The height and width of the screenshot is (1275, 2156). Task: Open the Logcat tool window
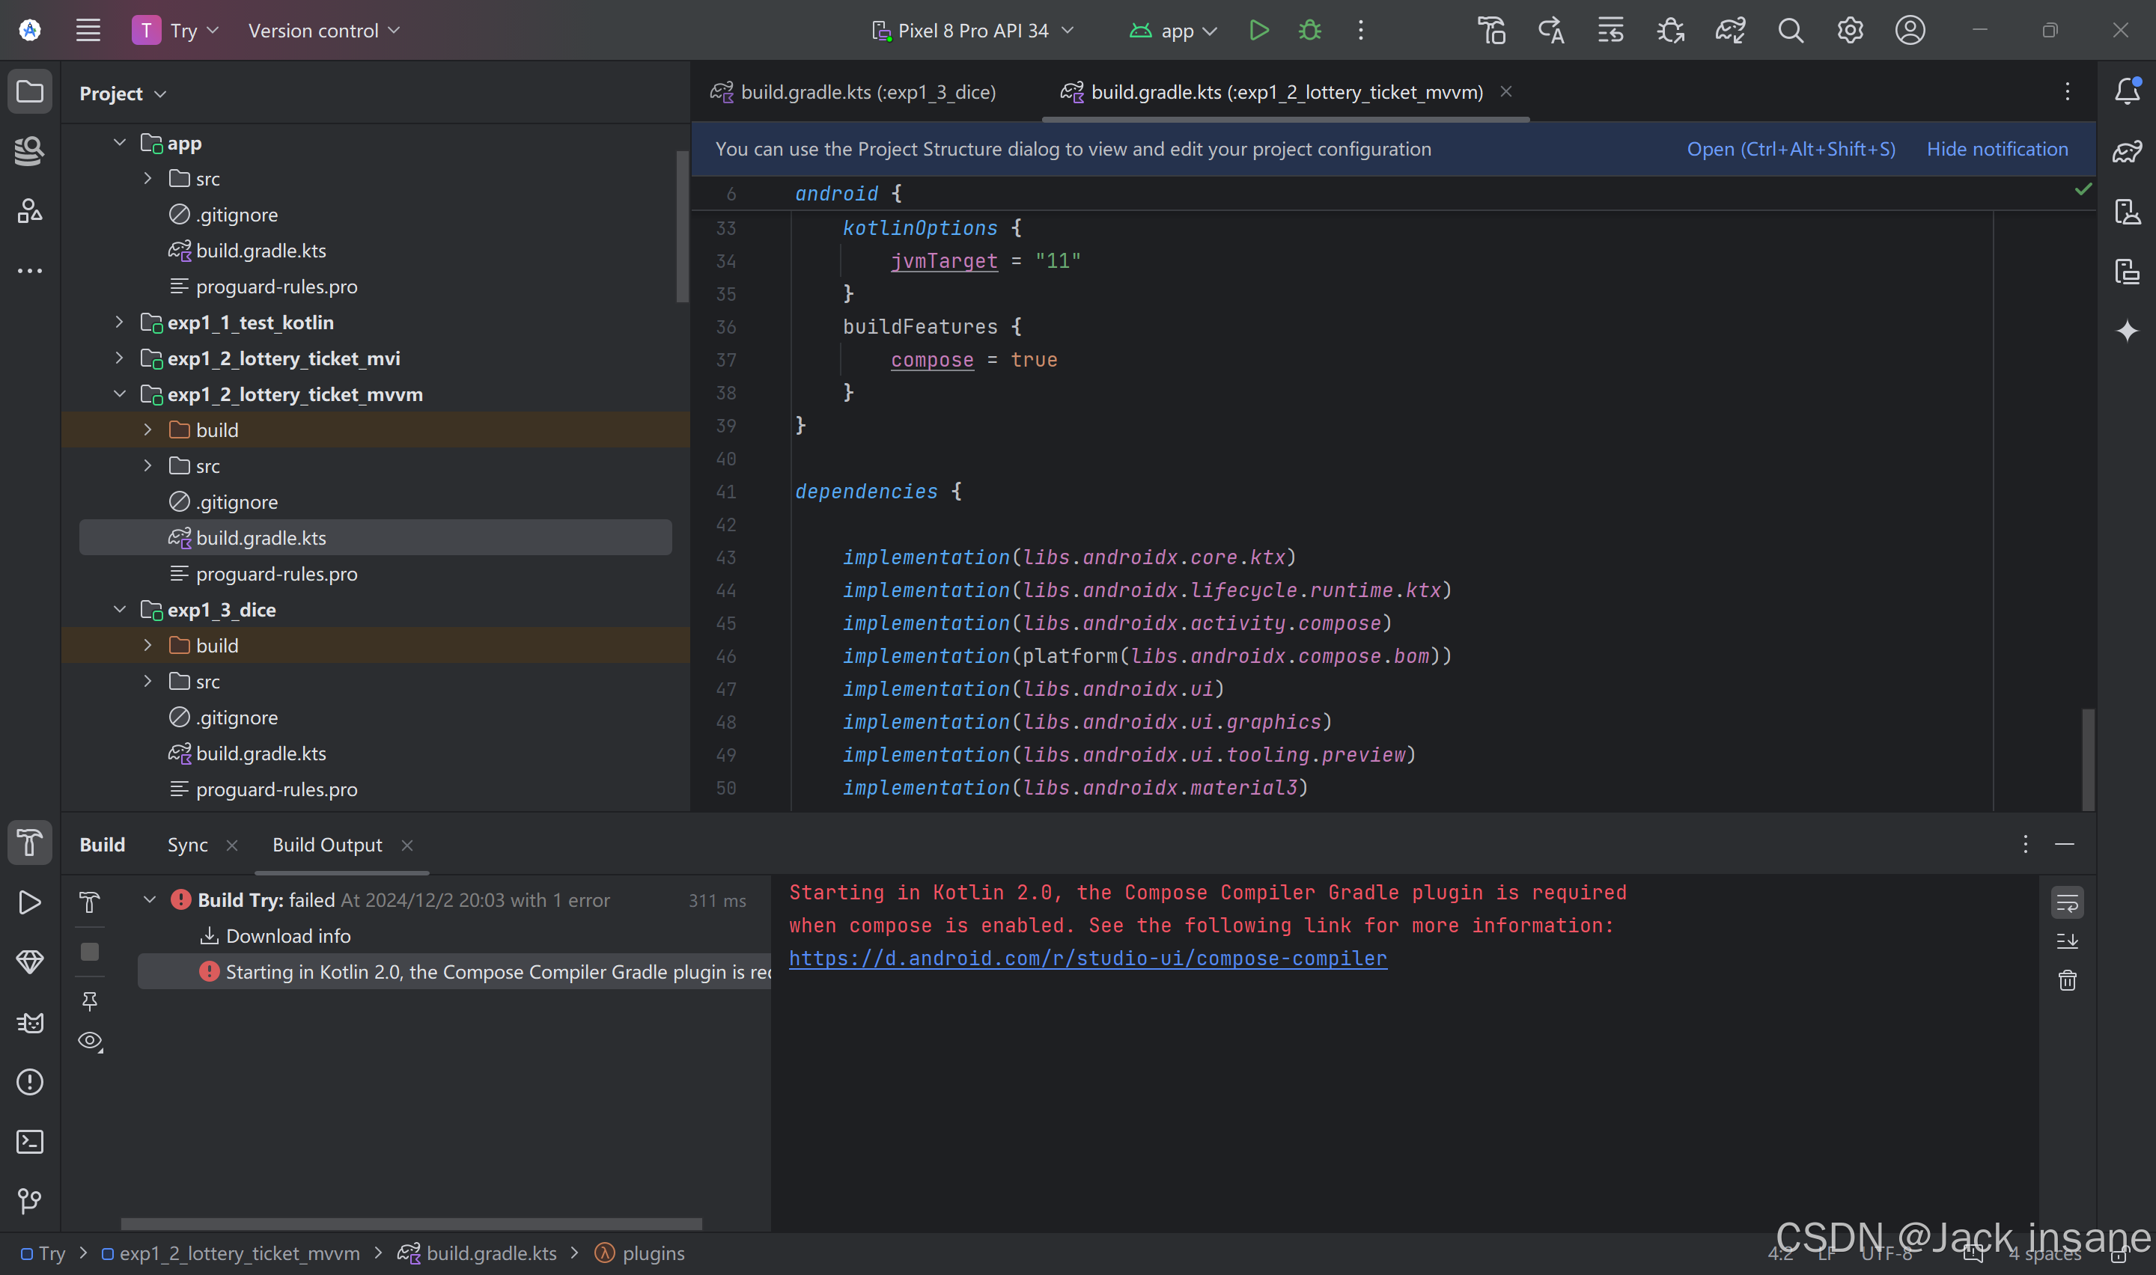[29, 1022]
